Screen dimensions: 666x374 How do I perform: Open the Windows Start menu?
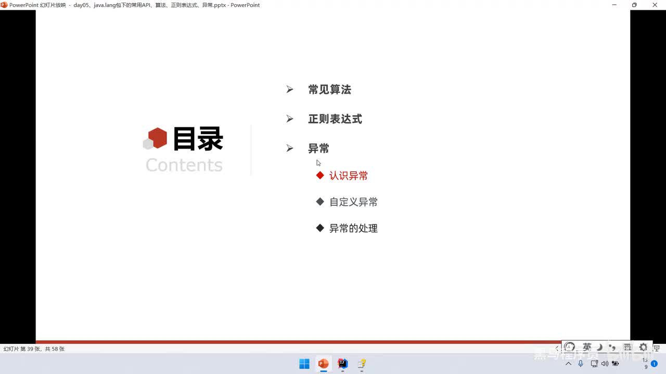304,364
